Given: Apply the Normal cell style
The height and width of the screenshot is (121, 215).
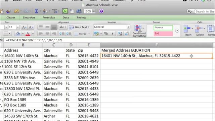Looking at the screenshot, I should point(163,28).
